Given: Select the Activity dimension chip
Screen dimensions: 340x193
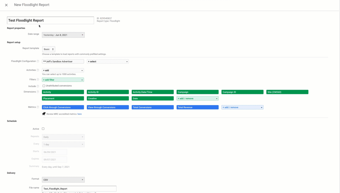Looking at the screenshot, I should [x=63, y=92].
